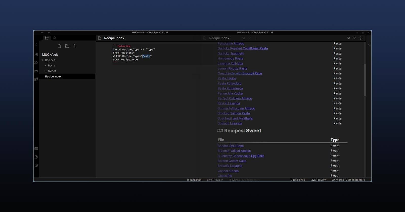
Task: Click the SORT Recipe_Type line
Action: pyautogui.click(x=125, y=60)
